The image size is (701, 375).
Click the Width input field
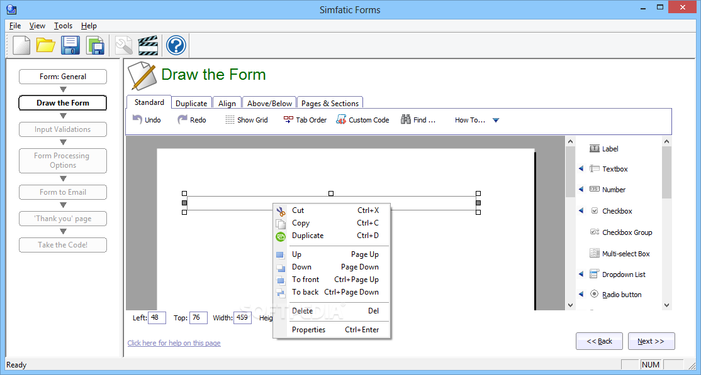pos(242,318)
